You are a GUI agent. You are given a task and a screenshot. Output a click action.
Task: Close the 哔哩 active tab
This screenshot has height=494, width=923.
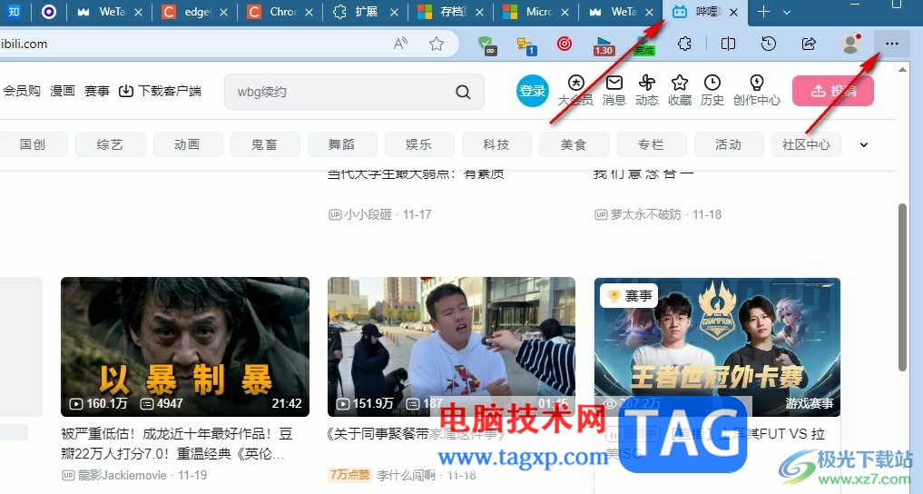pyautogui.click(x=733, y=12)
